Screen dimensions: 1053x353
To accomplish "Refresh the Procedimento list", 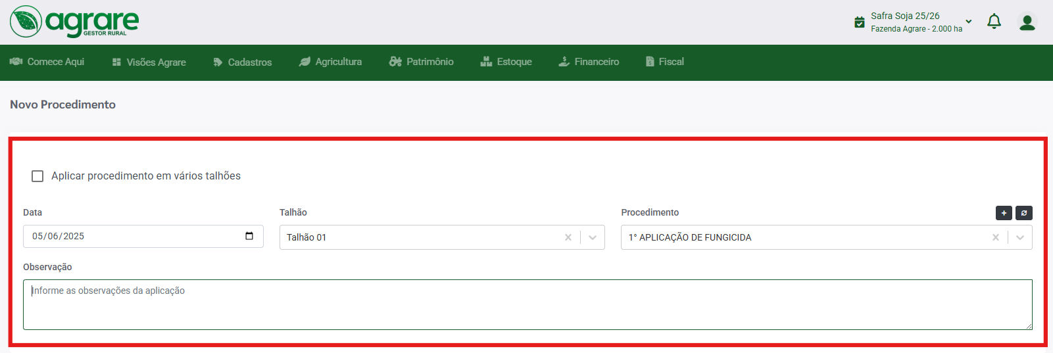I will pos(1024,213).
